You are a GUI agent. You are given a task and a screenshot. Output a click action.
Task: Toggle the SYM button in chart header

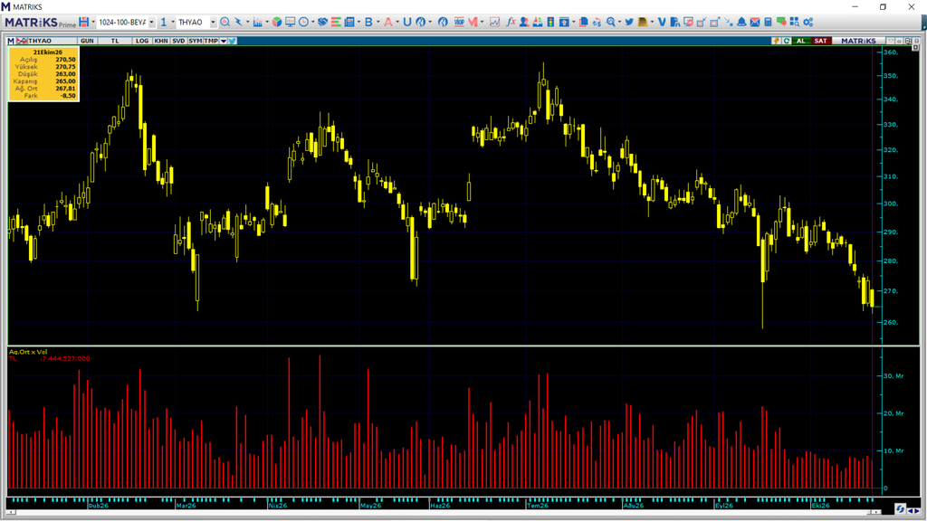(196, 41)
